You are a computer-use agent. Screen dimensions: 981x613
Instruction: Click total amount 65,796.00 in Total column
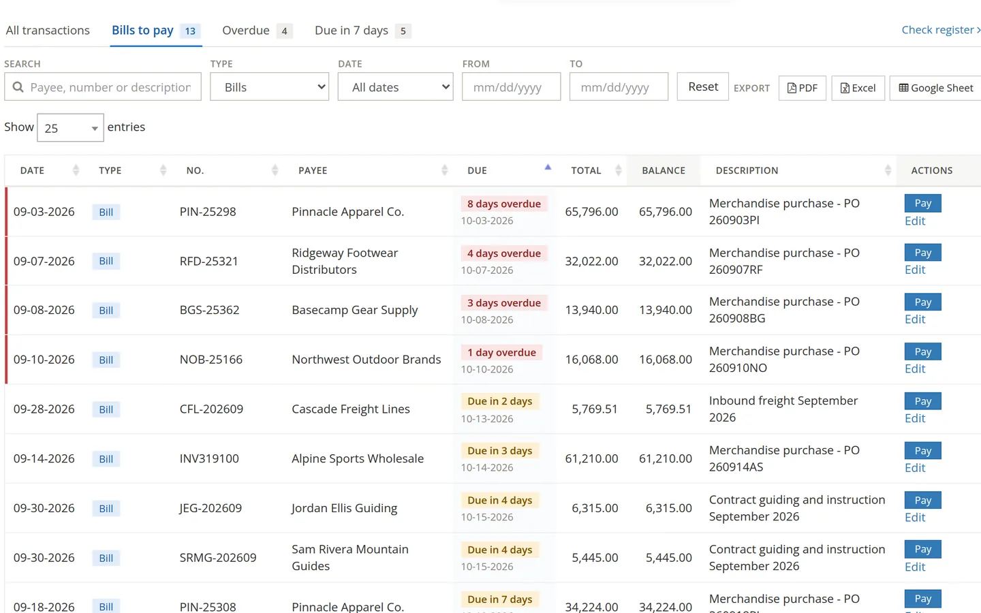coord(591,212)
